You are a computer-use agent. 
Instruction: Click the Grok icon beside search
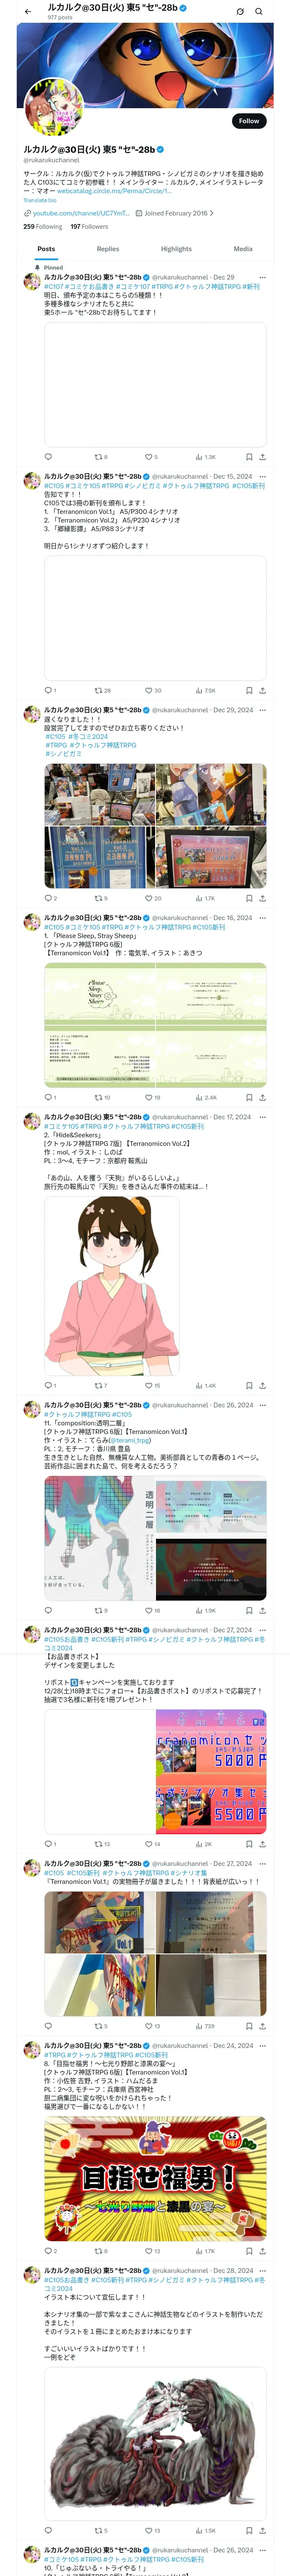point(240,12)
